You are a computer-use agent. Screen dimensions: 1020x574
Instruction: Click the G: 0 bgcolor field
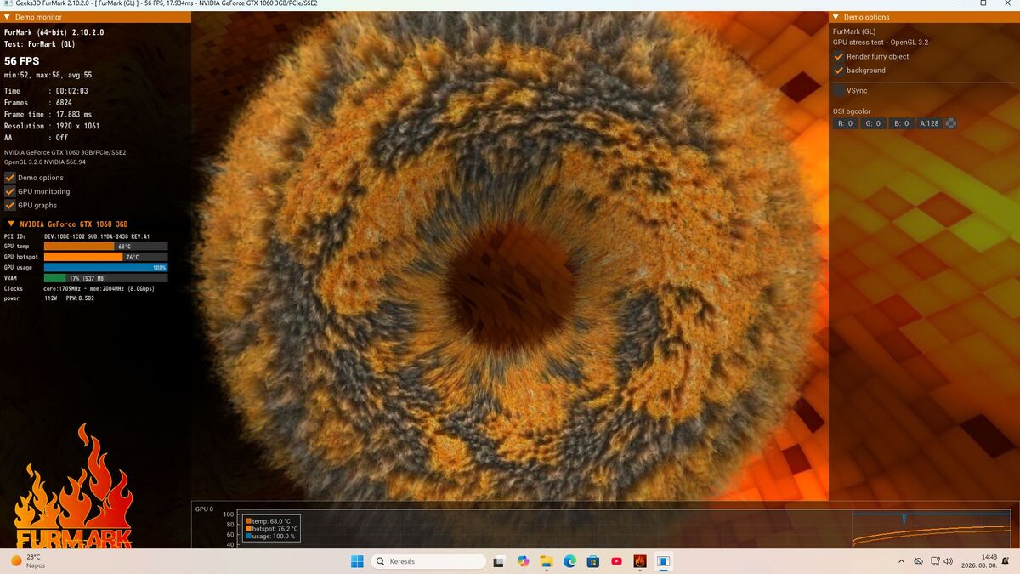(873, 123)
